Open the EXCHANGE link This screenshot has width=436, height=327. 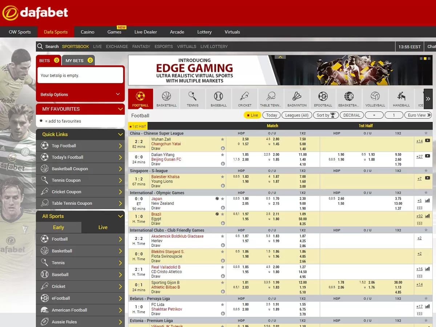pyautogui.click(x=117, y=46)
